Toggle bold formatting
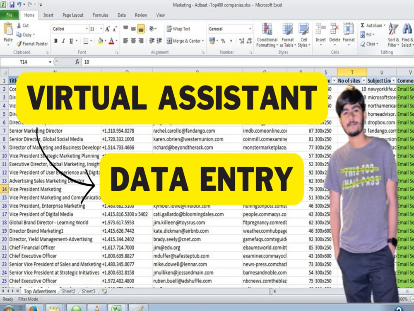The image size is (414, 311). coord(56,40)
